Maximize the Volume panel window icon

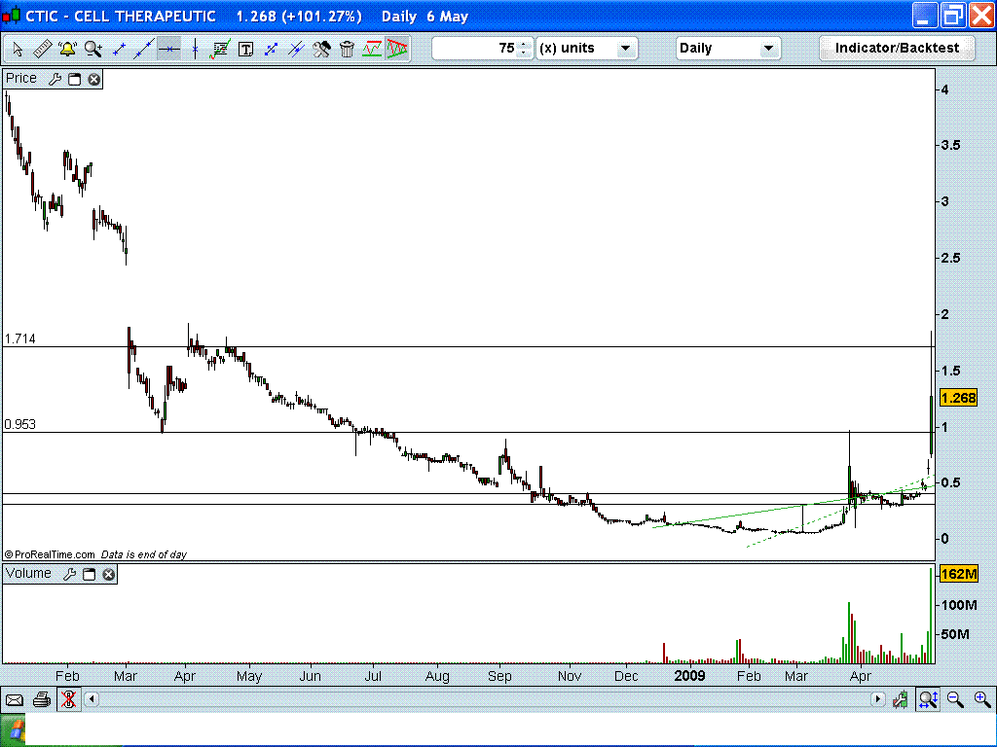(89, 574)
